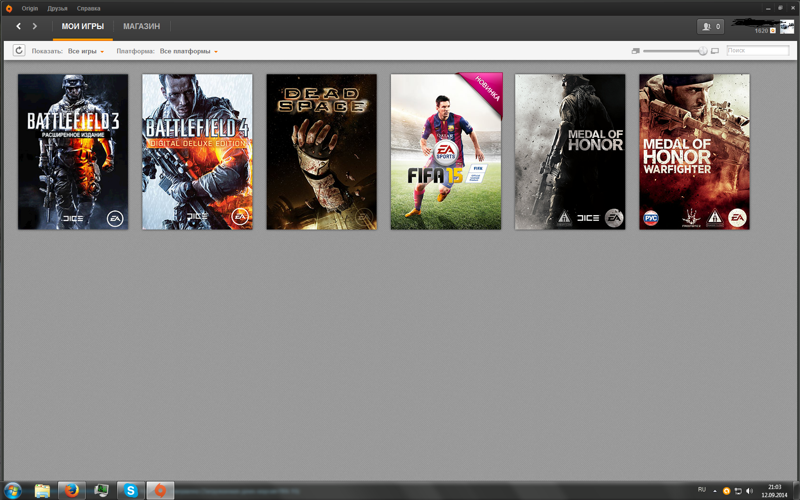The width and height of the screenshot is (800, 500).
Task: Click the user avatar picture
Action: pyautogui.click(x=787, y=27)
